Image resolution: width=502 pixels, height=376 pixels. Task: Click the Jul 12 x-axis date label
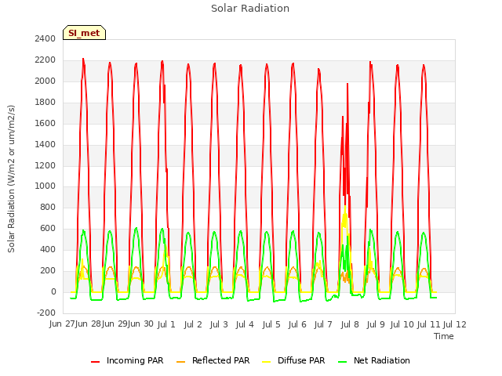click(454, 324)
